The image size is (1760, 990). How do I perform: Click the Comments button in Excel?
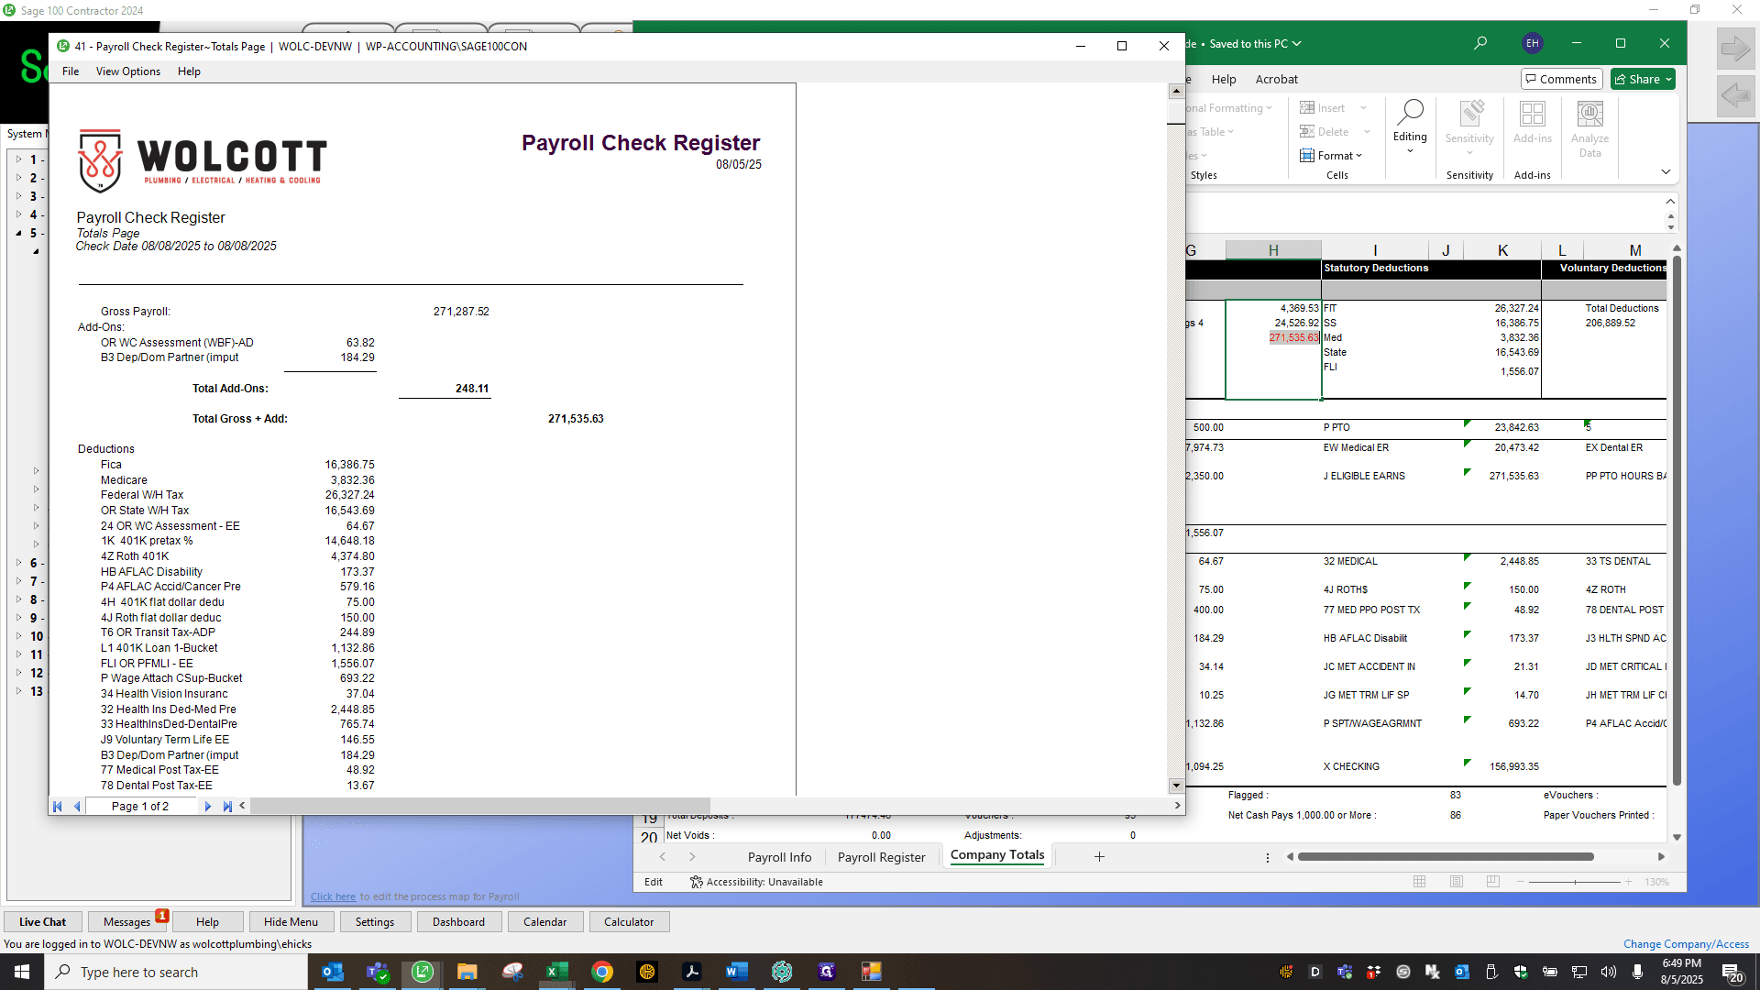pos(1561,79)
